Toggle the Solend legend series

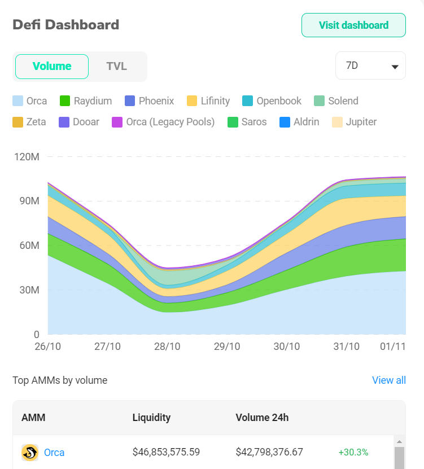pyautogui.click(x=336, y=101)
